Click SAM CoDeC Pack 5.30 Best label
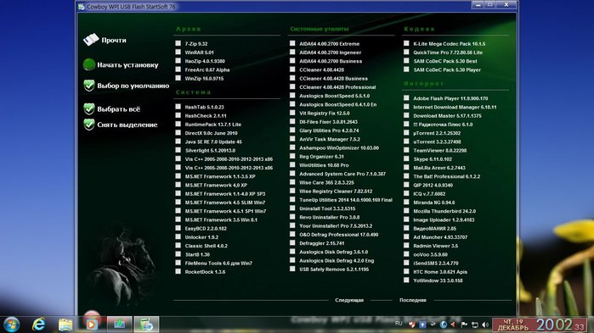 click(445, 61)
